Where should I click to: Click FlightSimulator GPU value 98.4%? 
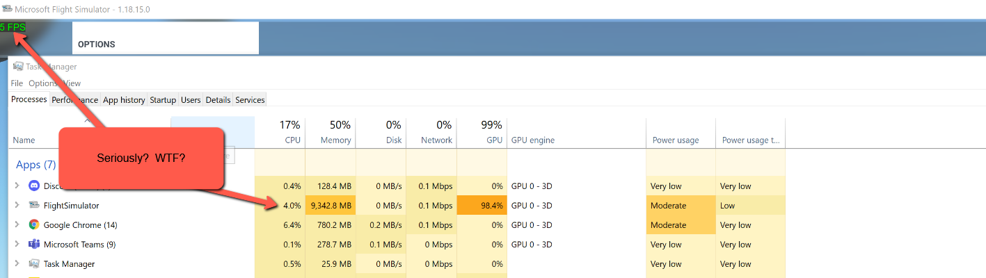coord(482,206)
